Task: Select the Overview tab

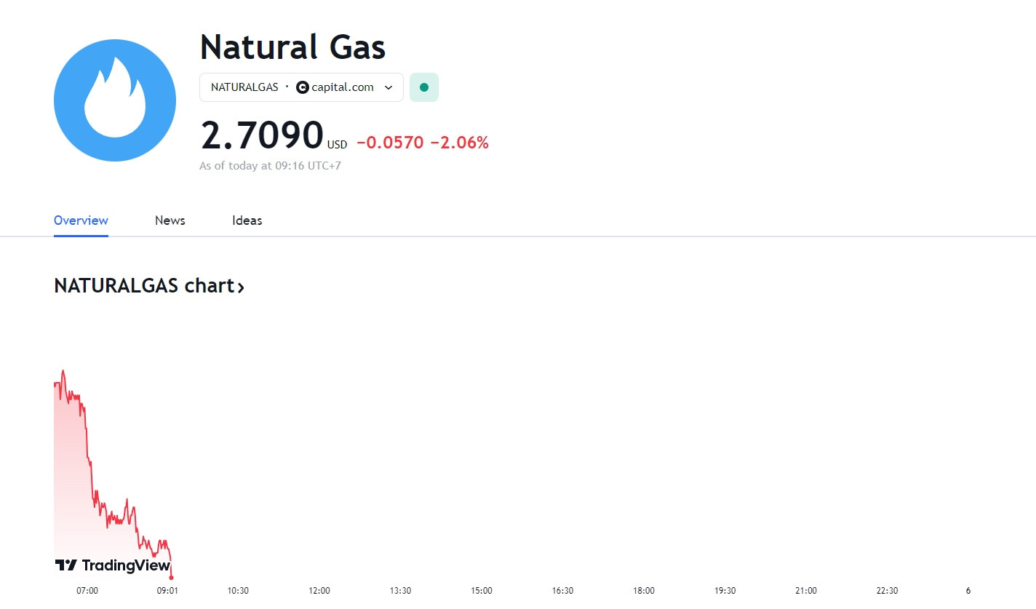Action: [81, 220]
